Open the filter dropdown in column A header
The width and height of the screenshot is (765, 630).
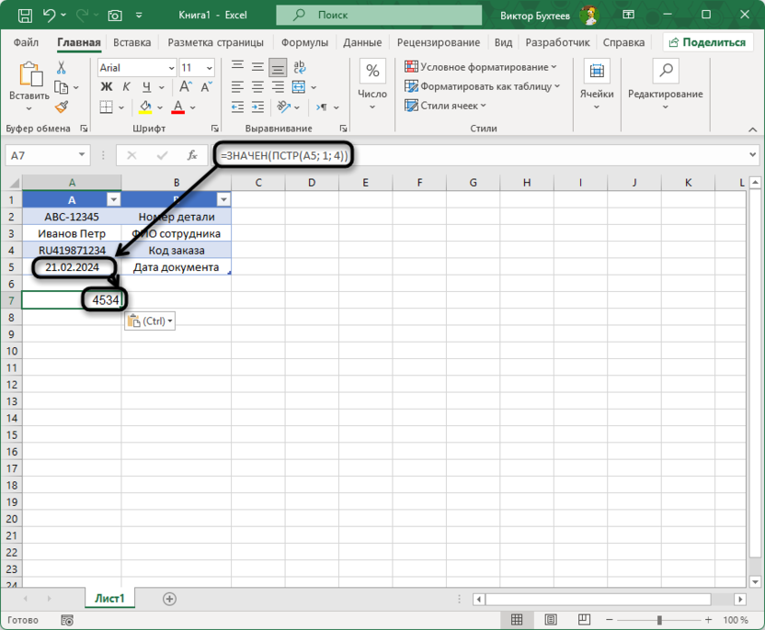click(x=114, y=199)
